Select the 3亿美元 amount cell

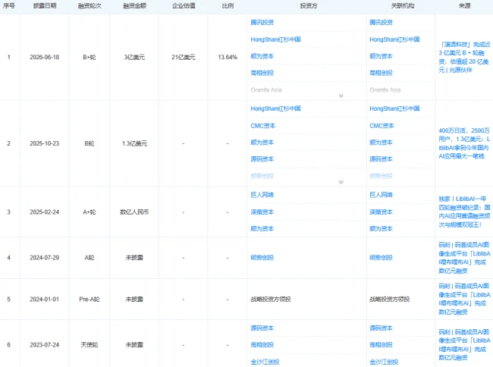(x=134, y=57)
